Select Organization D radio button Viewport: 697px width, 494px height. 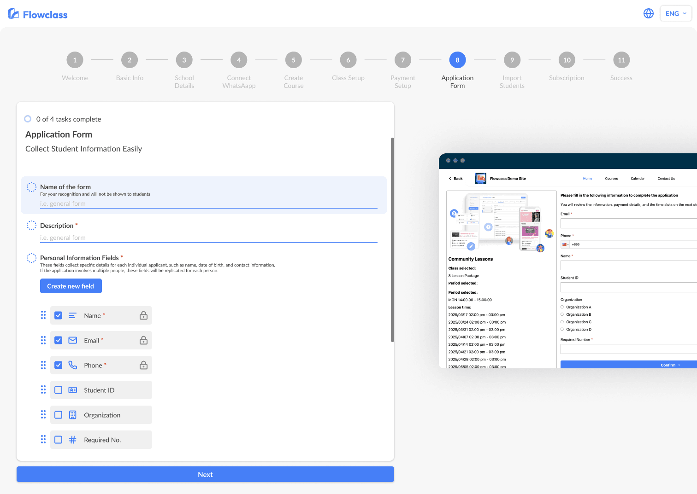[x=562, y=329]
